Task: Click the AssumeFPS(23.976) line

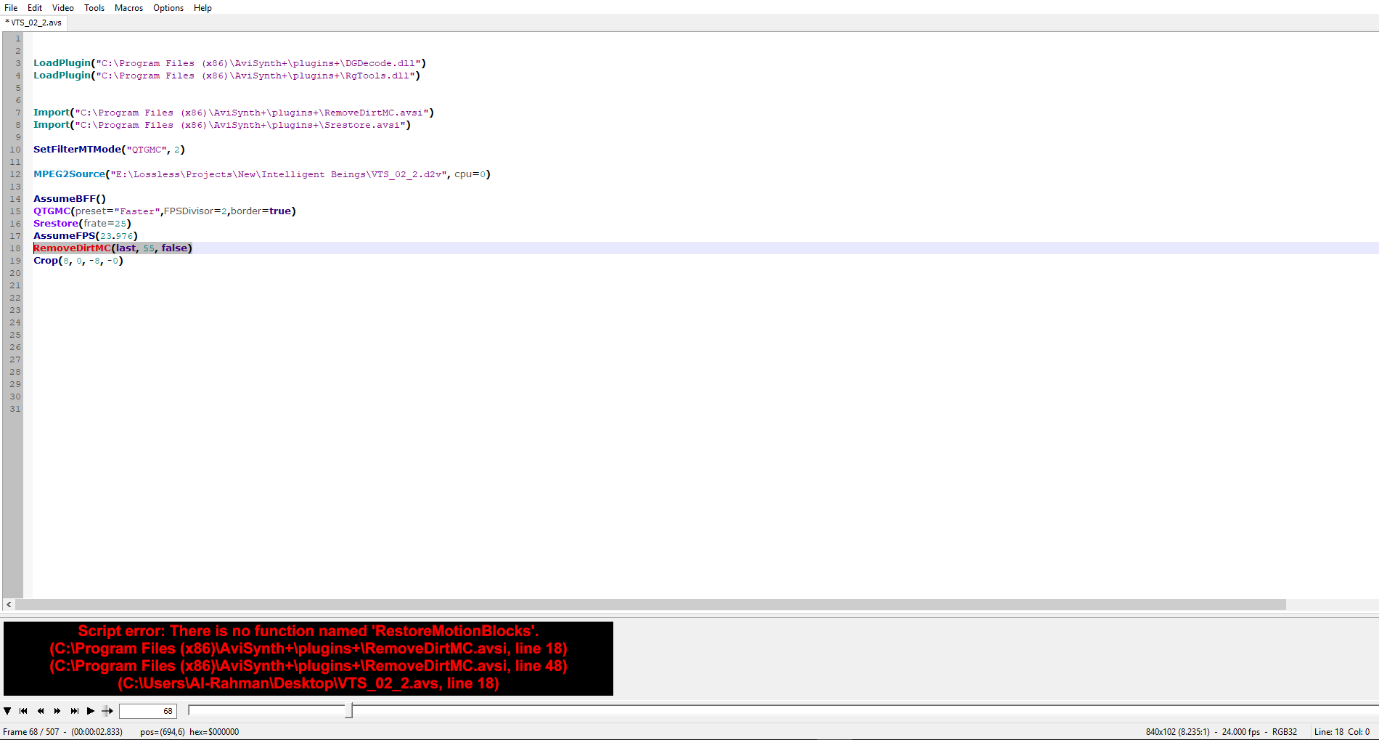Action: pyautogui.click(x=86, y=236)
